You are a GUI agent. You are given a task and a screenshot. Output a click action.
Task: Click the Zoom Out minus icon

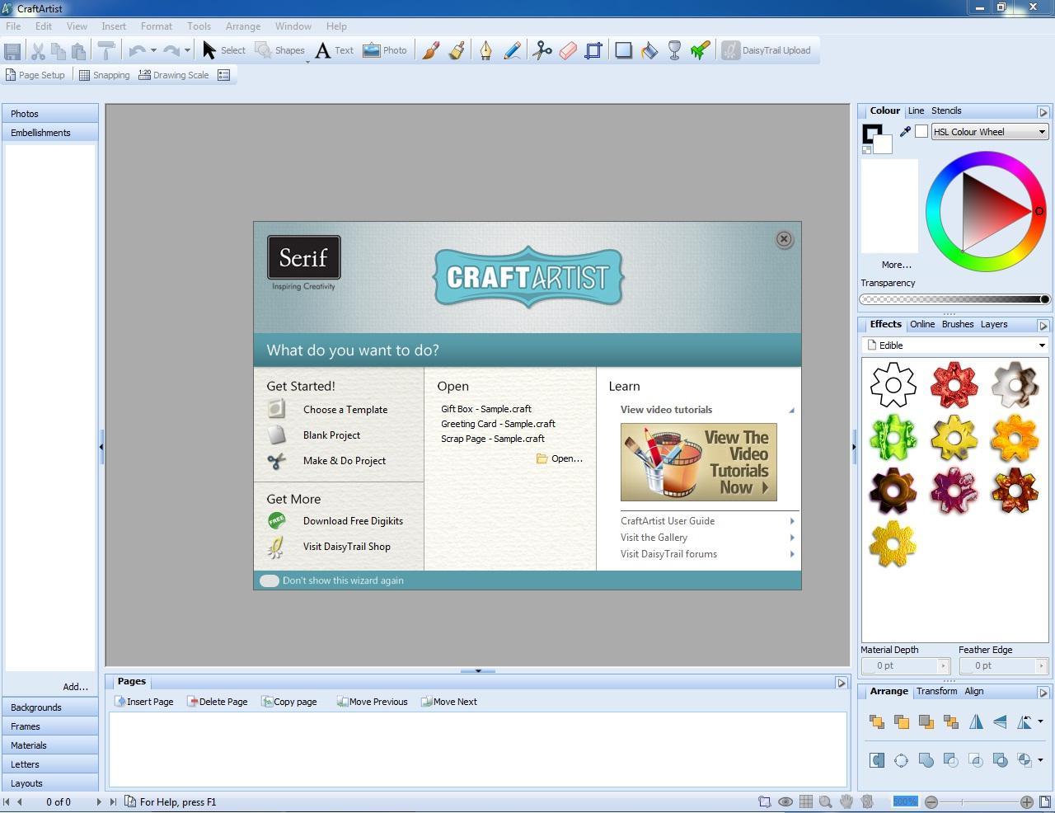931,801
